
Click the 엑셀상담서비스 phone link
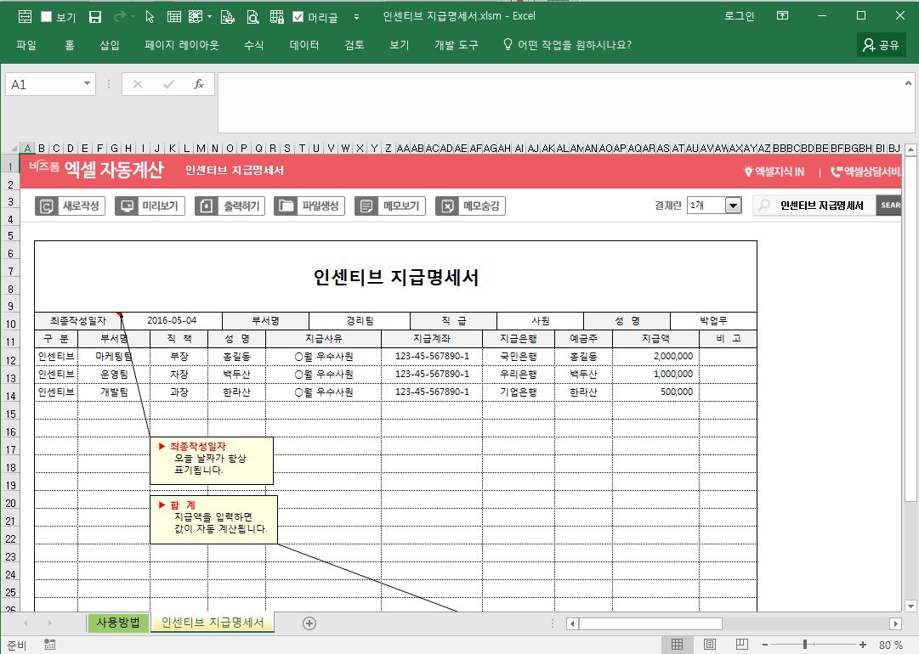pos(866,172)
